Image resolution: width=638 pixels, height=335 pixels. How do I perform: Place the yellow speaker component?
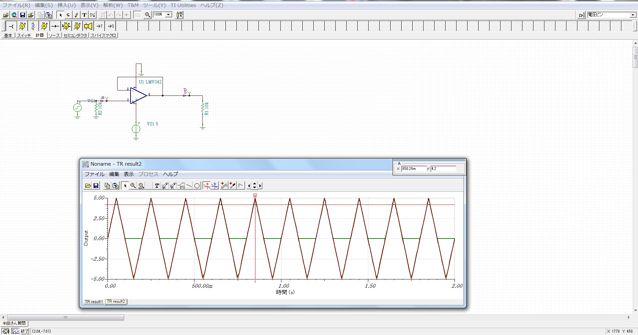(x=88, y=26)
